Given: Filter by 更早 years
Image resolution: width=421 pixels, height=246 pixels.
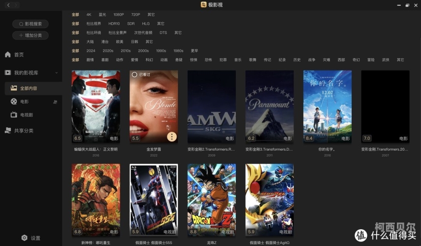Looking at the screenshot, I should click(x=194, y=51).
